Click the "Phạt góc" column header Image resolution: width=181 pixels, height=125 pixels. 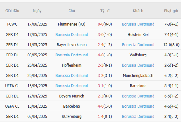[171, 11]
